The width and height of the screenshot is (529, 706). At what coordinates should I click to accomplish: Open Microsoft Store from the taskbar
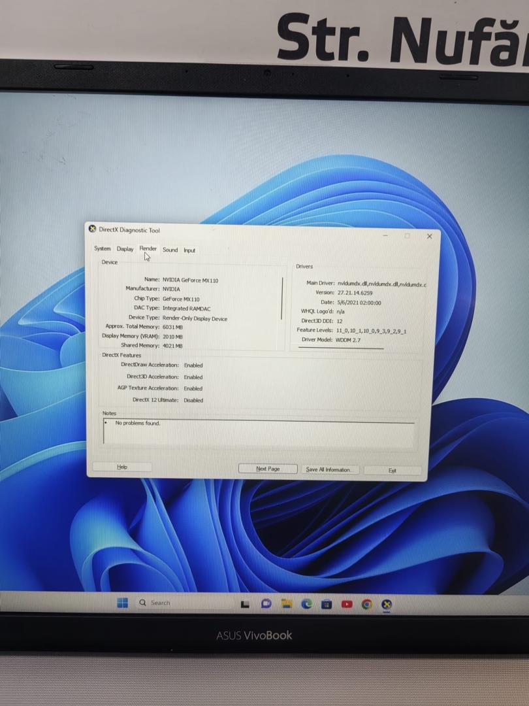[327, 604]
